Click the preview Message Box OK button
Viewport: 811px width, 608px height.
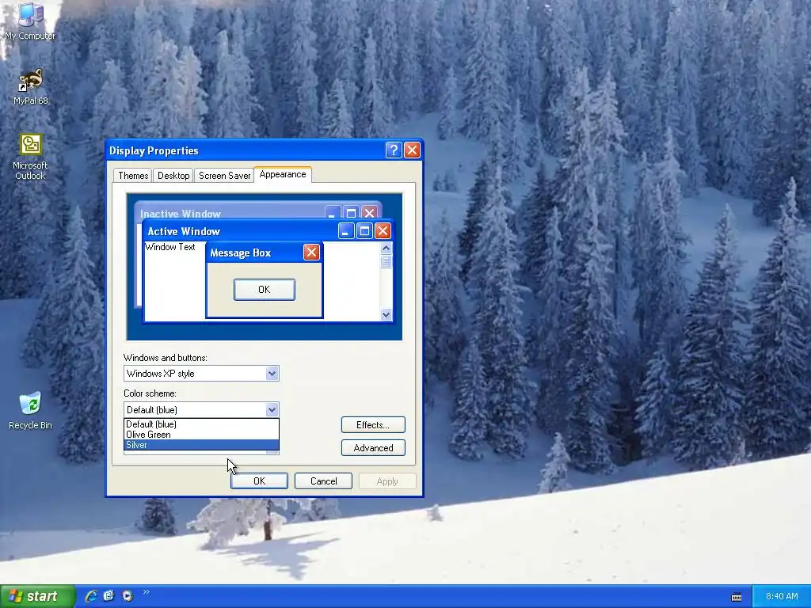point(265,290)
